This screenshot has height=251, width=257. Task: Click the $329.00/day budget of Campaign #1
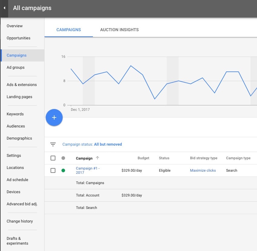click(x=132, y=170)
